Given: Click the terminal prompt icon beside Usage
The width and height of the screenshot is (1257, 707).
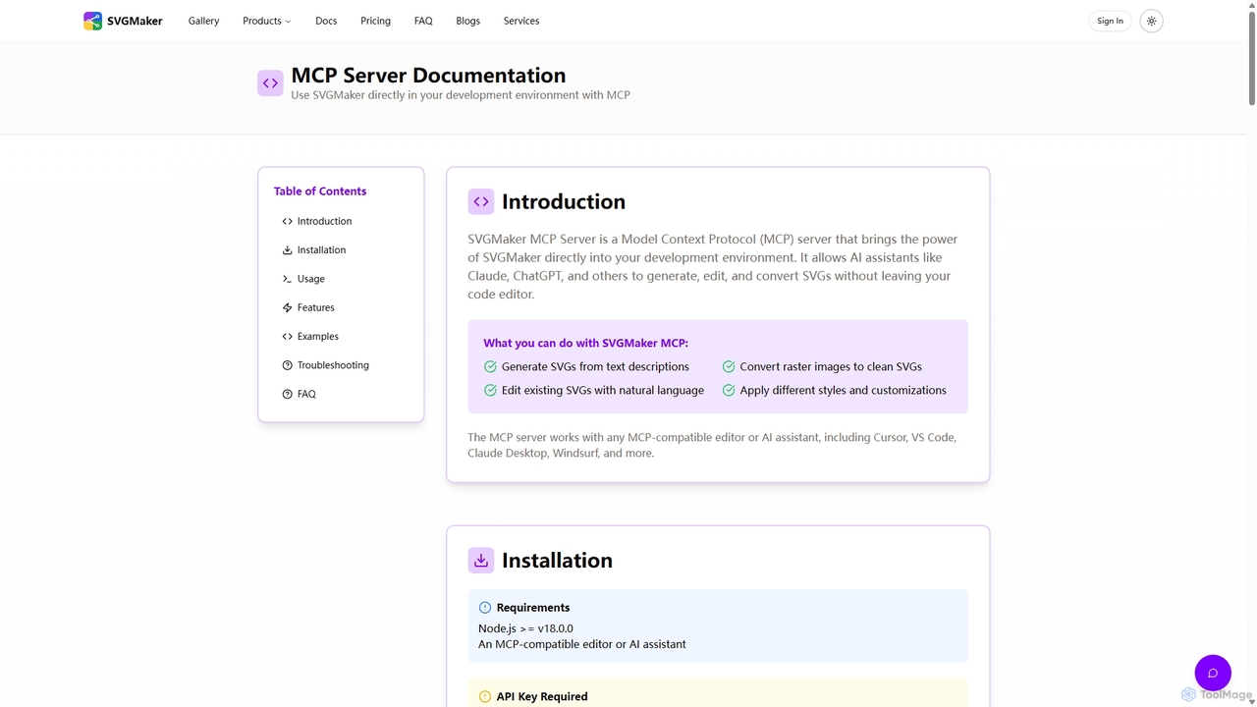Looking at the screenshot, I should coord(287,279).
